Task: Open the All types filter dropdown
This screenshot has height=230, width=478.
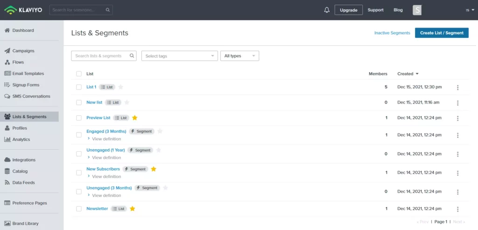Action: coord(239,56)
